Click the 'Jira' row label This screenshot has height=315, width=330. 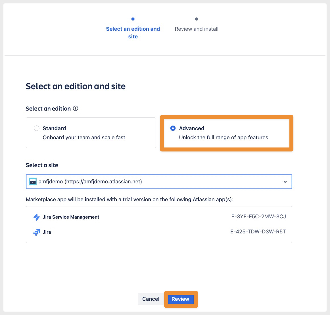[47, 232]
